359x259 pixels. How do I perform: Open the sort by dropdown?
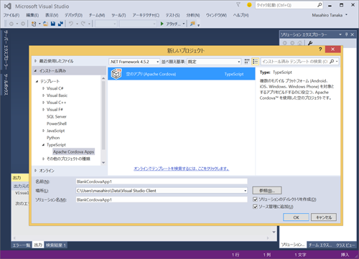click(214, 62)
